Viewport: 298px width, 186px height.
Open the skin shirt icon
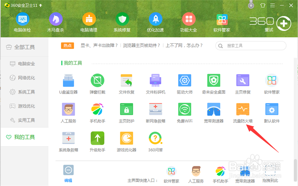tap(263, 5)
